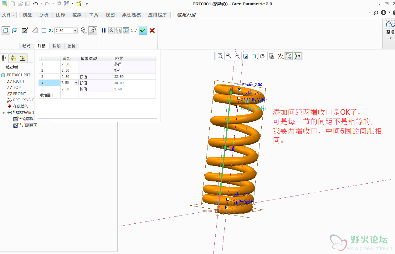The width and height of the screenshot is (395, 254).
Task: Click the New file icon
Action: (x=13, y=4)
